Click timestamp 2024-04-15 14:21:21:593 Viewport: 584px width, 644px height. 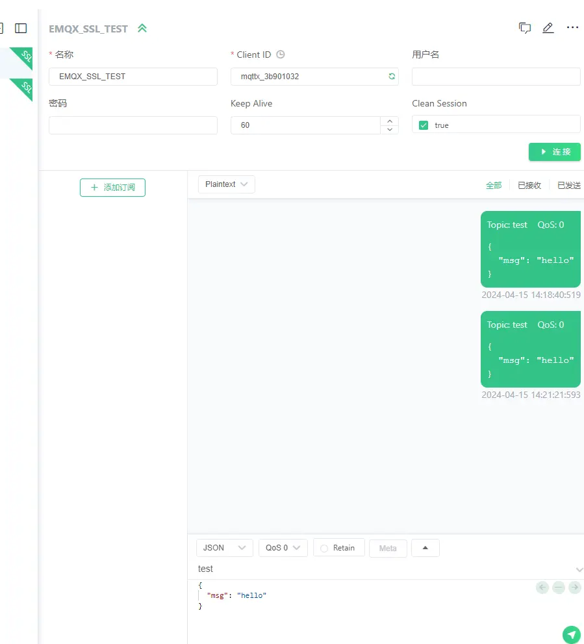pyautogui.click(x=531, y=395)
